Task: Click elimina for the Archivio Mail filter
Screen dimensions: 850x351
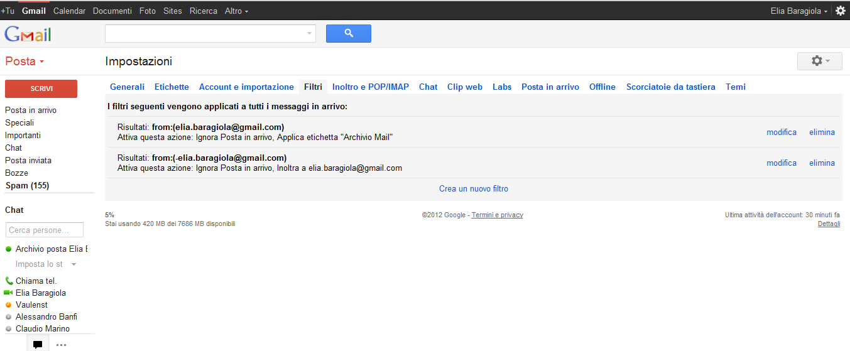Action: (x=822, y=132)
